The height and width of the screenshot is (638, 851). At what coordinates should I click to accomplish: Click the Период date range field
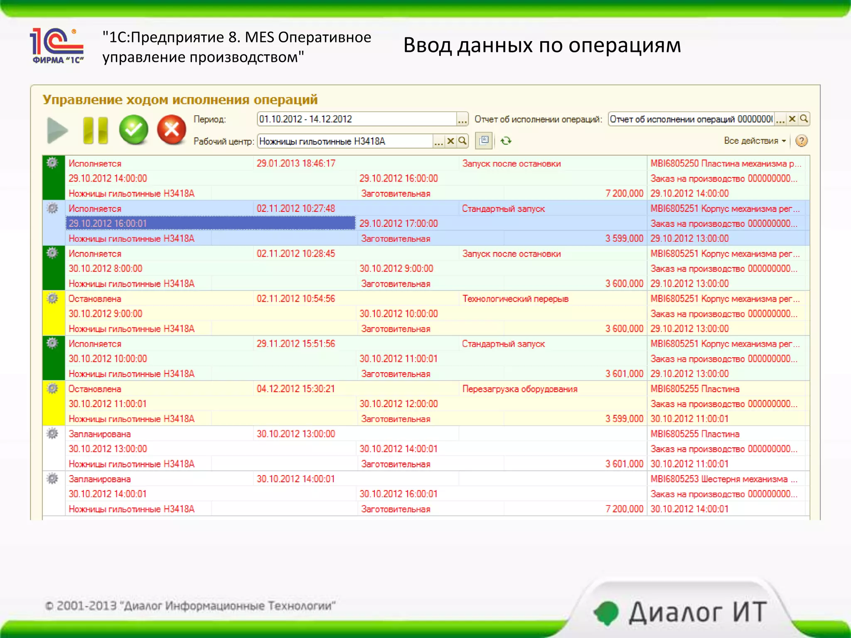(x=357, y=119)
